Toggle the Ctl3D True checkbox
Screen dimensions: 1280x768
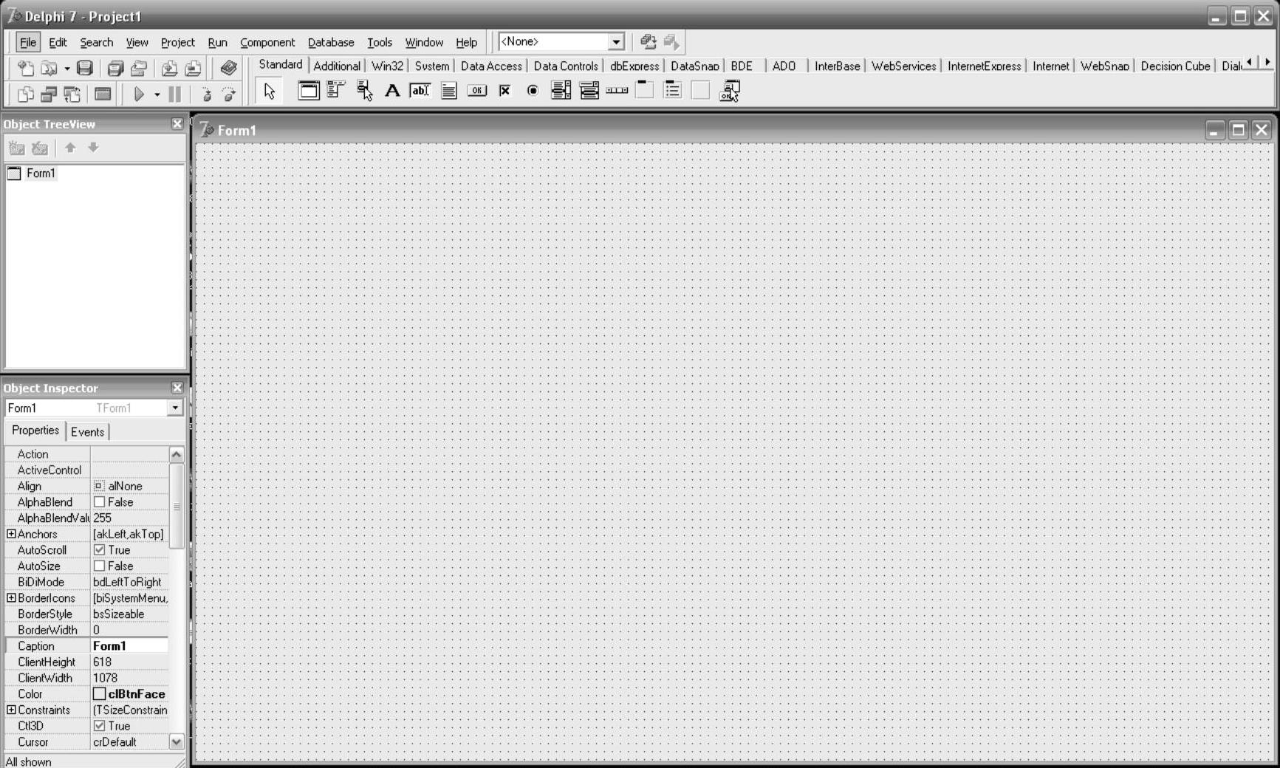pyautogui.click(x=99, y=726)
